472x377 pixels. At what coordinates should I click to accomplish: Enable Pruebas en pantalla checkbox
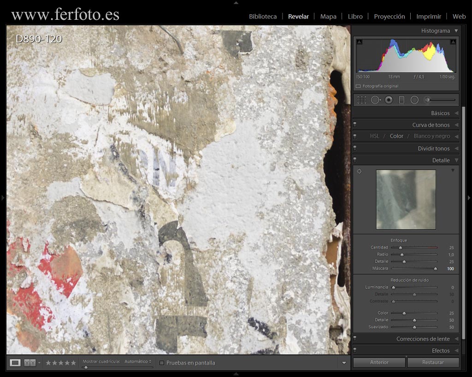(x=162, y=363)
